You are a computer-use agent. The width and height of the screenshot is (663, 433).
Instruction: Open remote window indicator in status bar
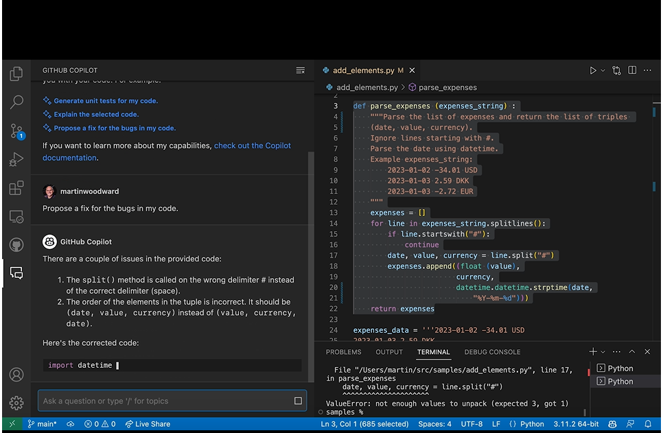12,423
